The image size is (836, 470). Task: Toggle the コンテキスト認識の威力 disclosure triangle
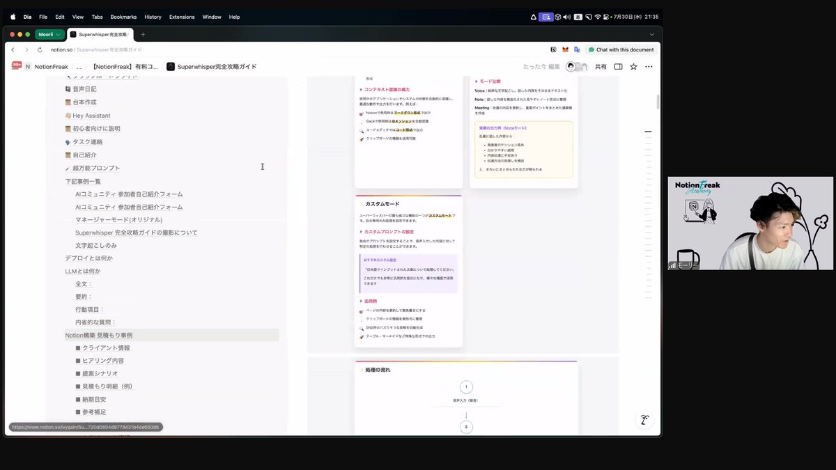361,89
